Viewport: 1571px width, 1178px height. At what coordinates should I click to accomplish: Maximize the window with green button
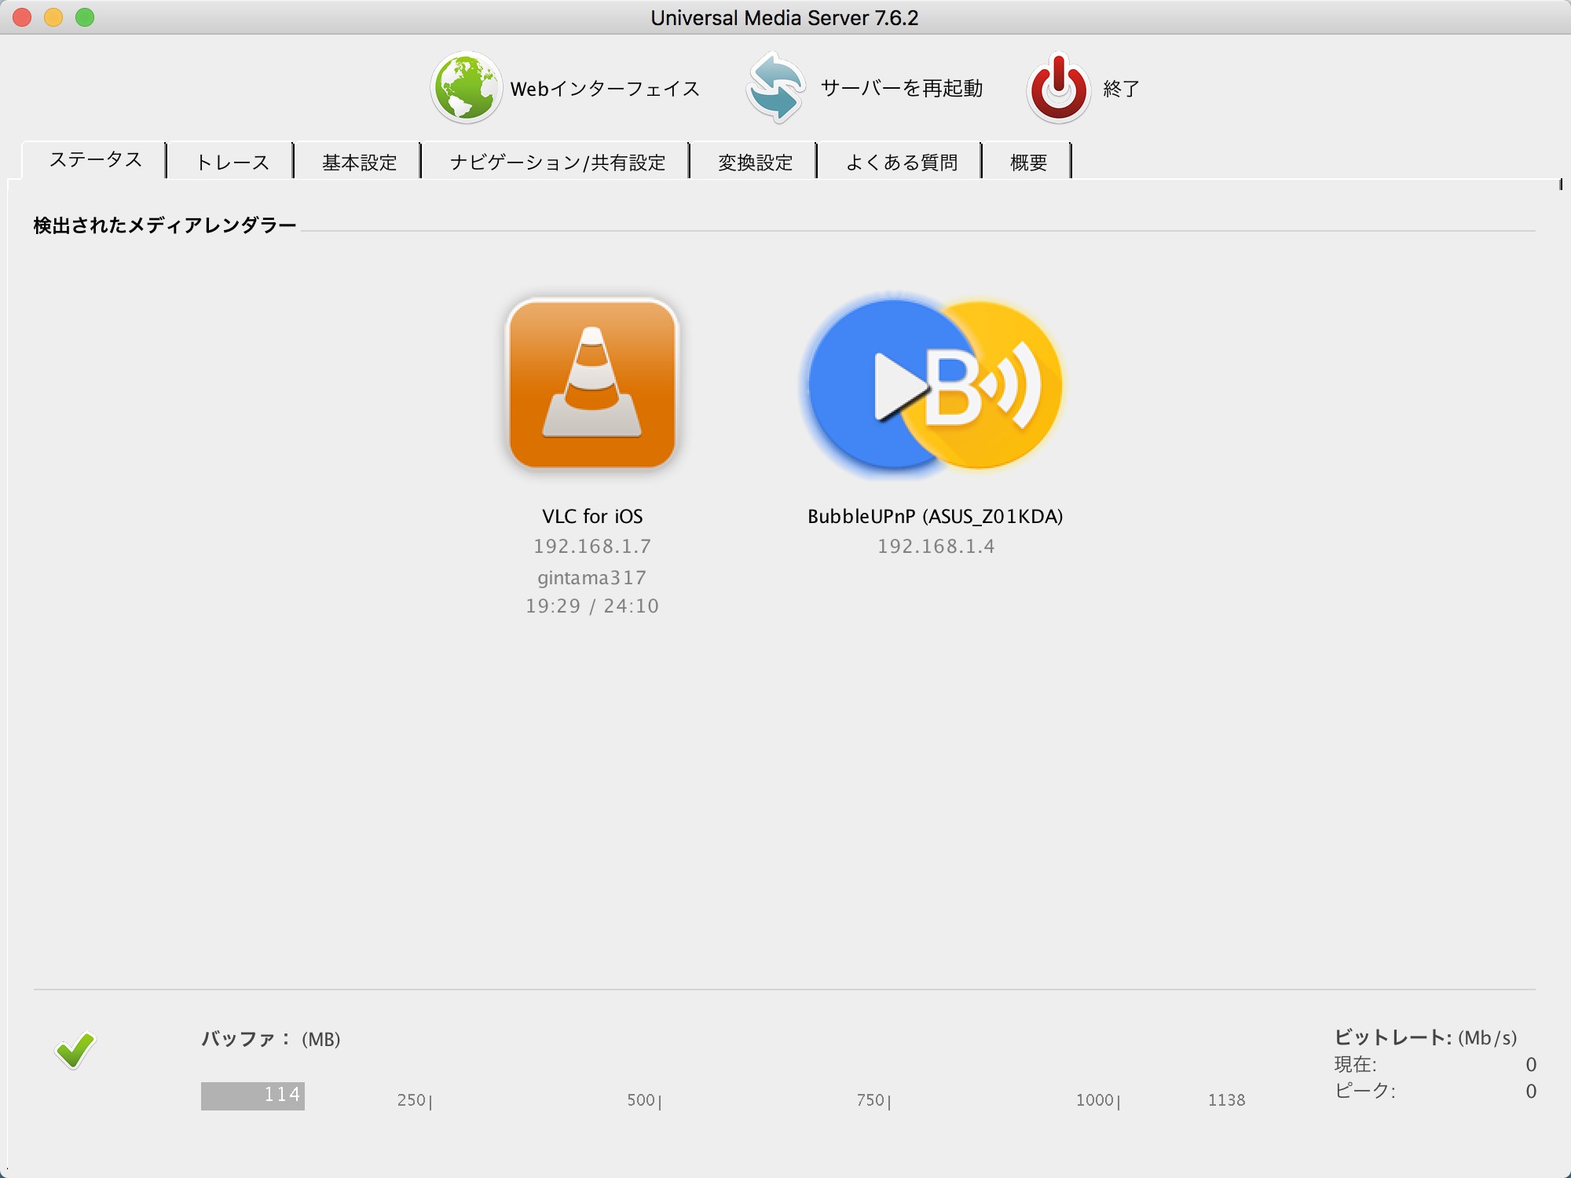(x=85, y=16)
